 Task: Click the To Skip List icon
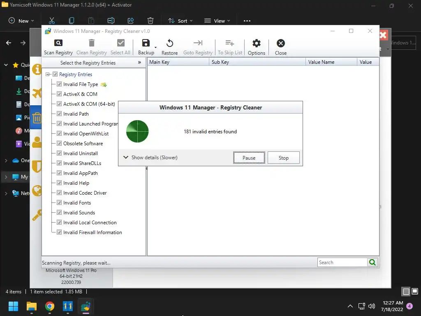[x=230, y=43]
